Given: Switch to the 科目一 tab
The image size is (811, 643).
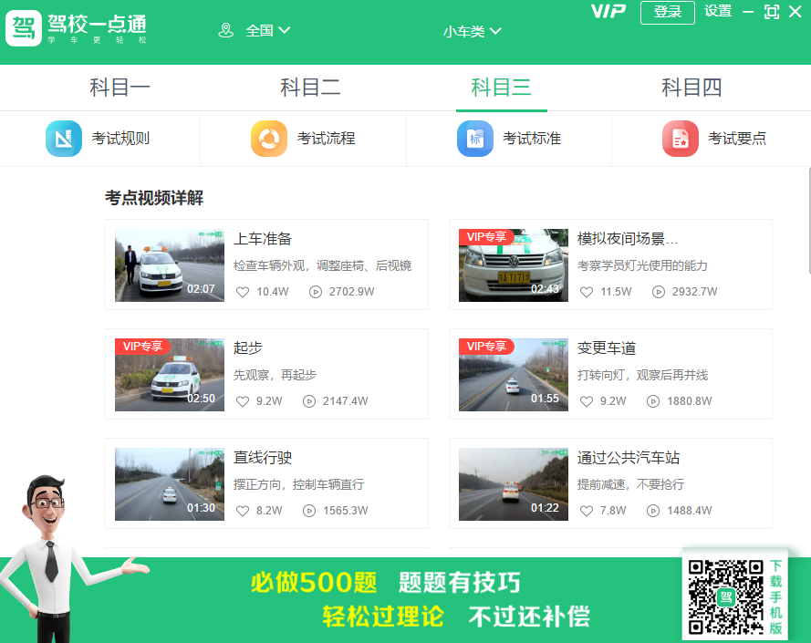Looking at the screenshot, I should 120,88.
